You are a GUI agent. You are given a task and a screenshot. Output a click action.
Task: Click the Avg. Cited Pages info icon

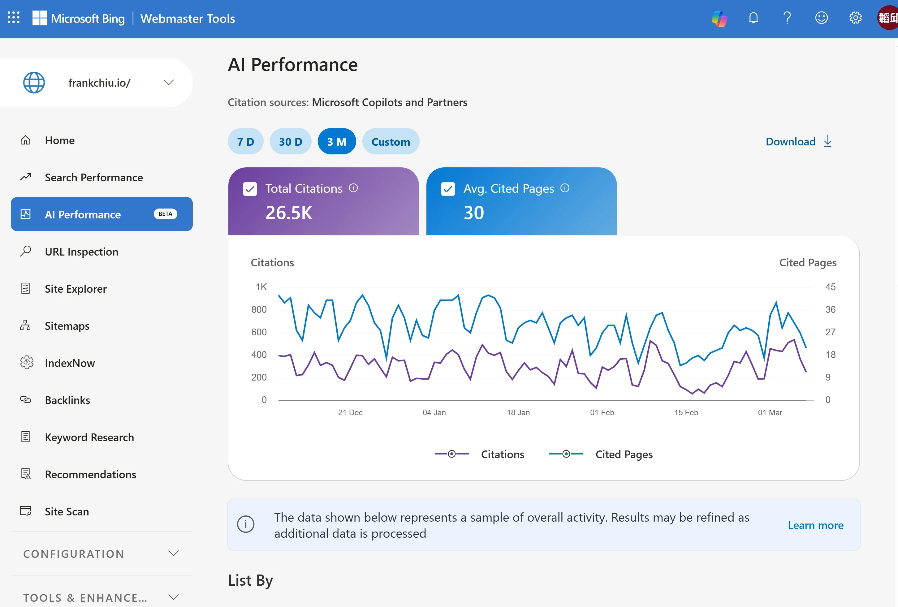(565, 188)
